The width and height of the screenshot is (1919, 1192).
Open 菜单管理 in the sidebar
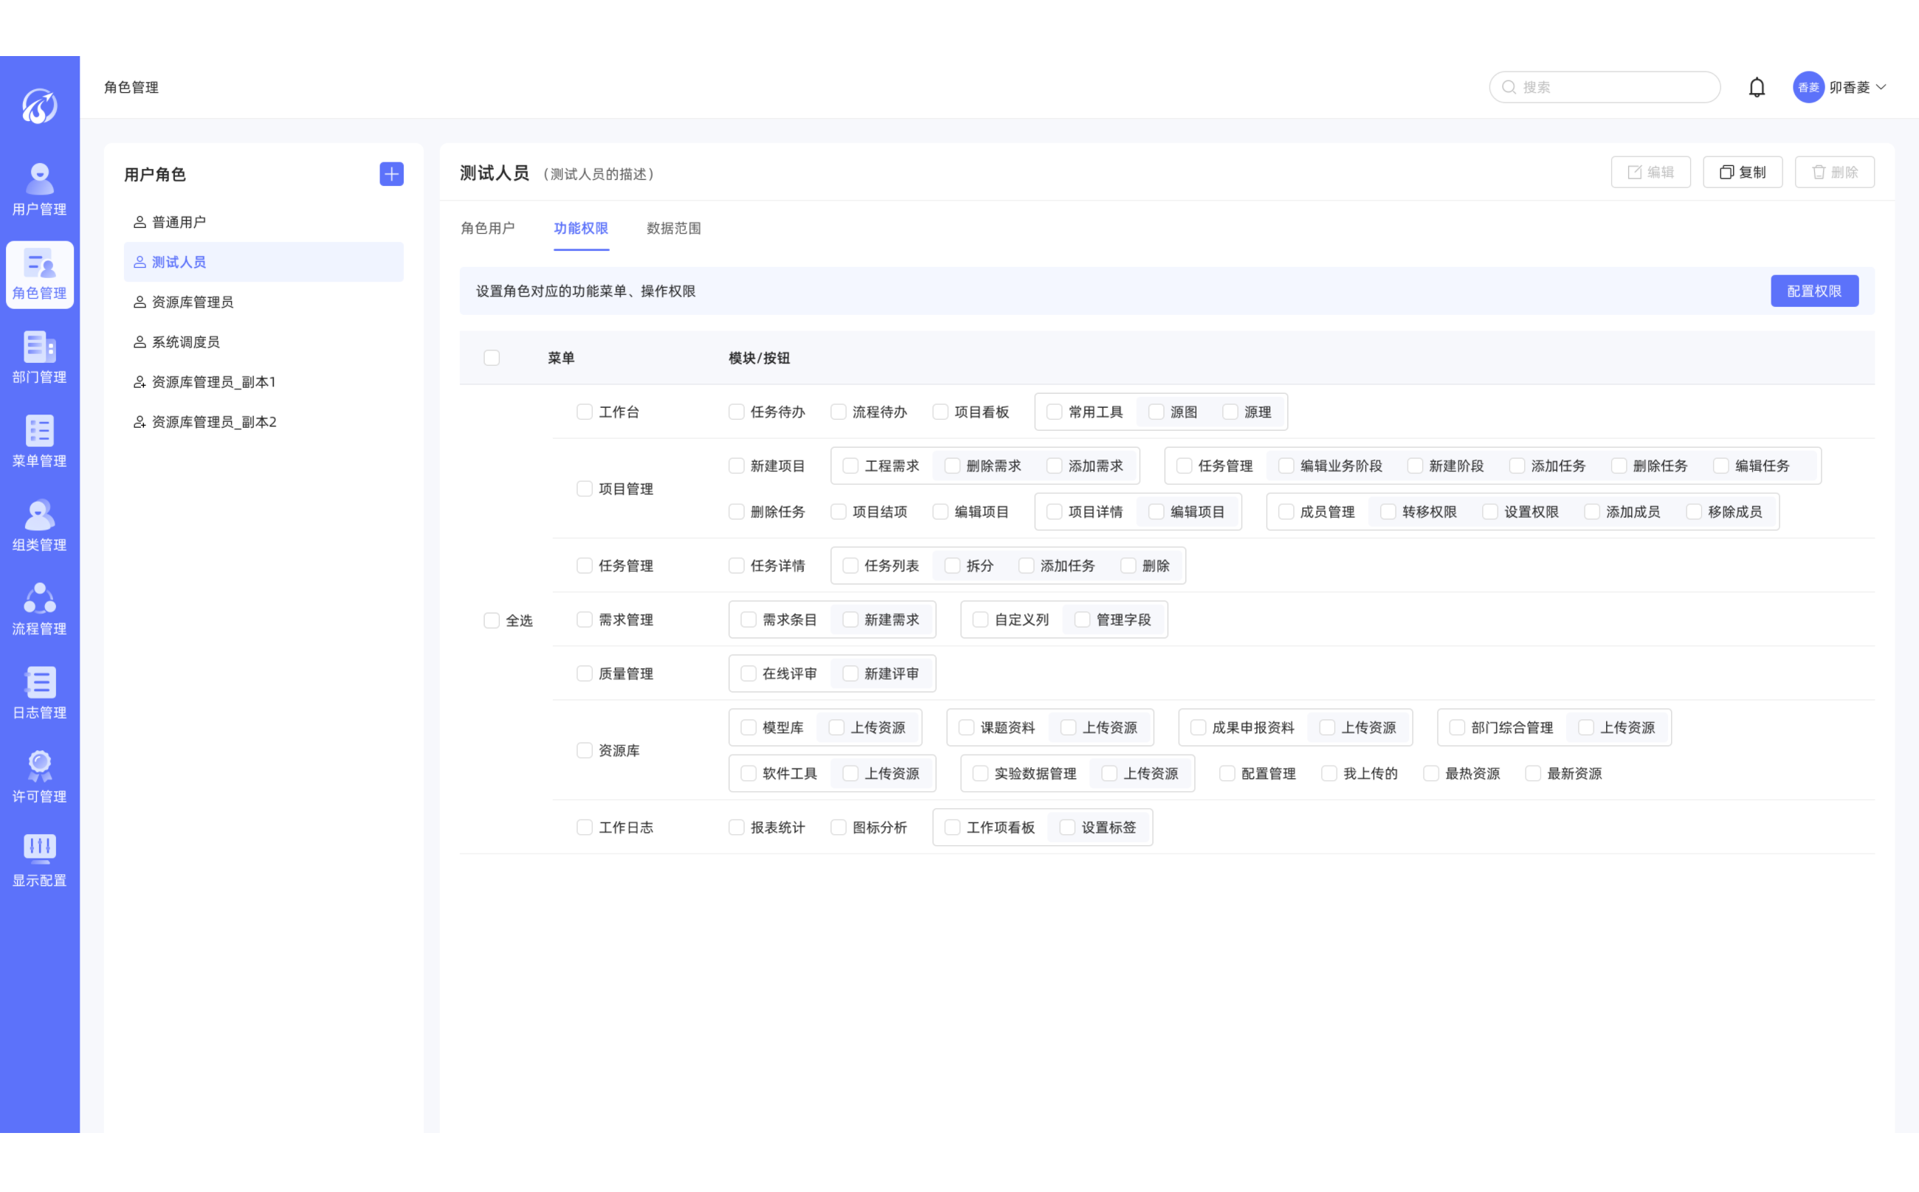(39, 442)
